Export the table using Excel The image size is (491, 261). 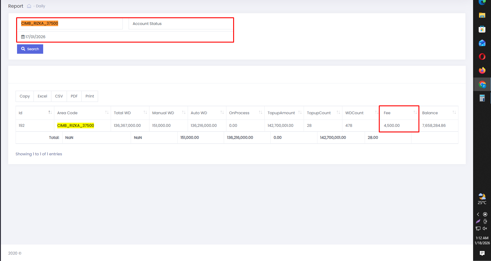pyautogui.click(x=42, y=96)
